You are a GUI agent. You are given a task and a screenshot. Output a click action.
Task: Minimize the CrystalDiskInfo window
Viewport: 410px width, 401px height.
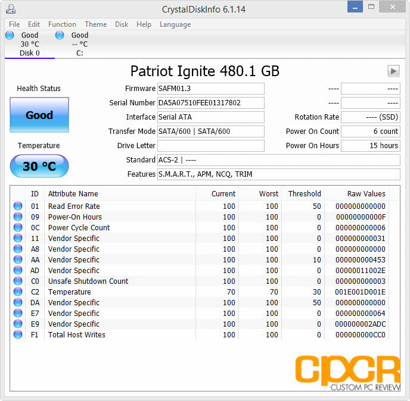pos(355,7)
